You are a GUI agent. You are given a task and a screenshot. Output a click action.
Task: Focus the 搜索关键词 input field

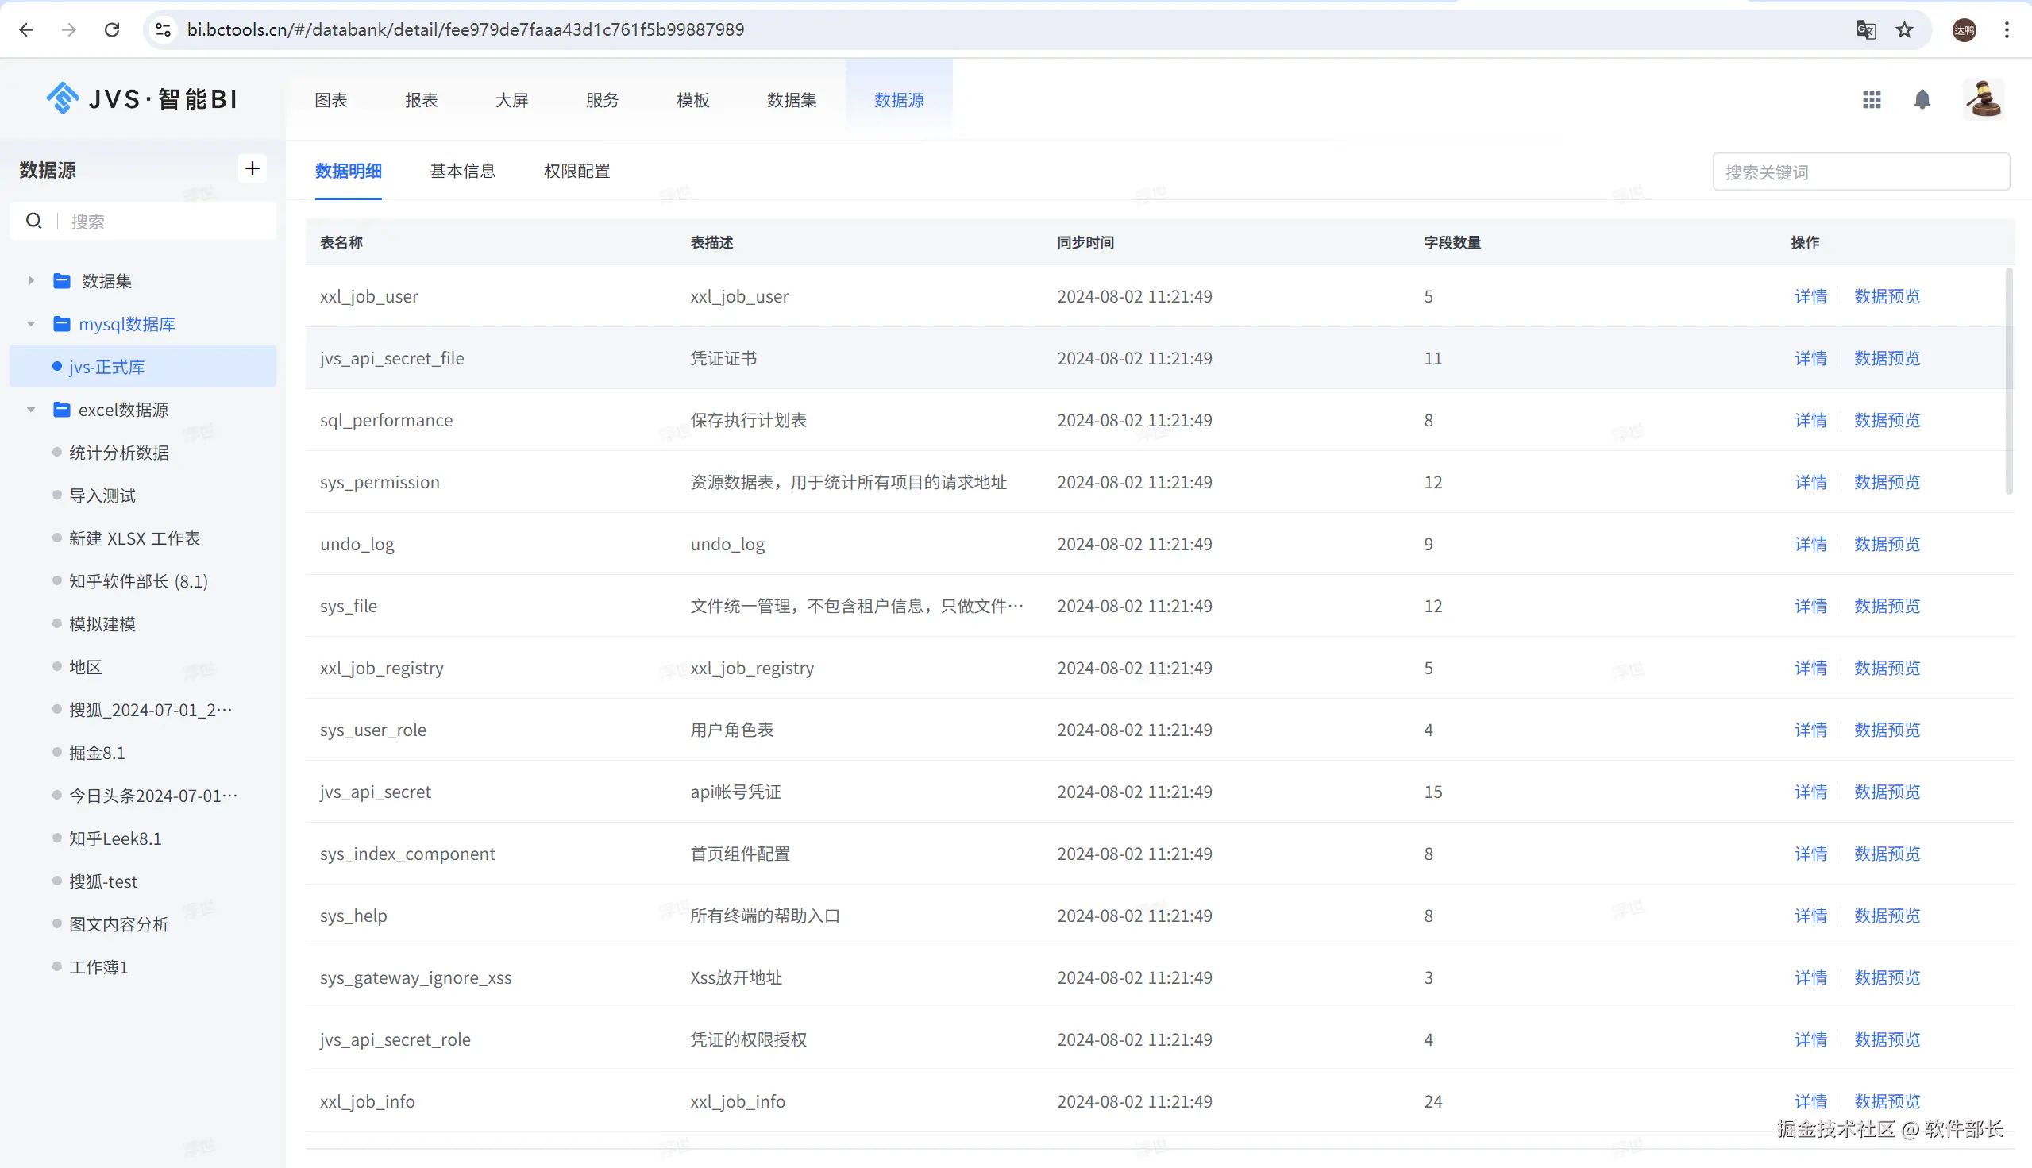click(1860, 172)
